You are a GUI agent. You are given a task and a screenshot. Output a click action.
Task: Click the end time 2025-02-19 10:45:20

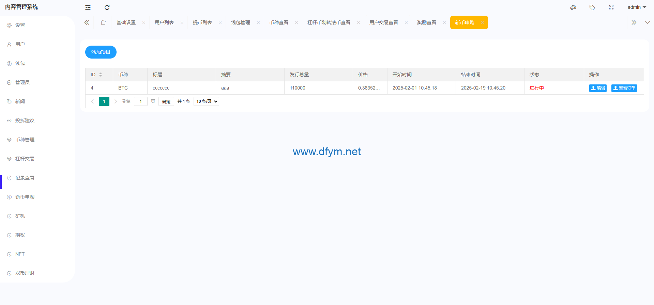[x=483, y=88]
